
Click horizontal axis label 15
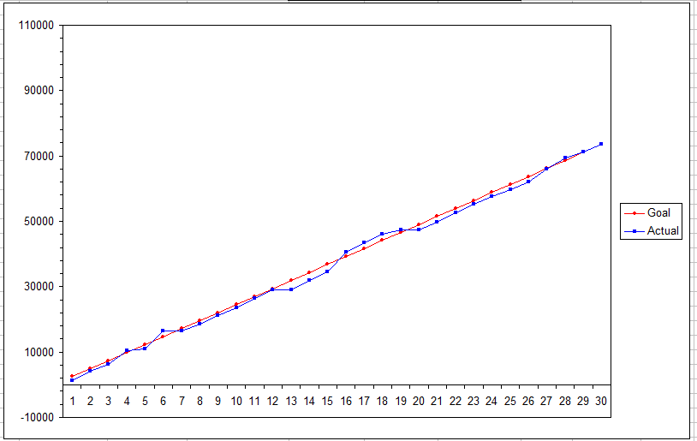click(327, 401)
